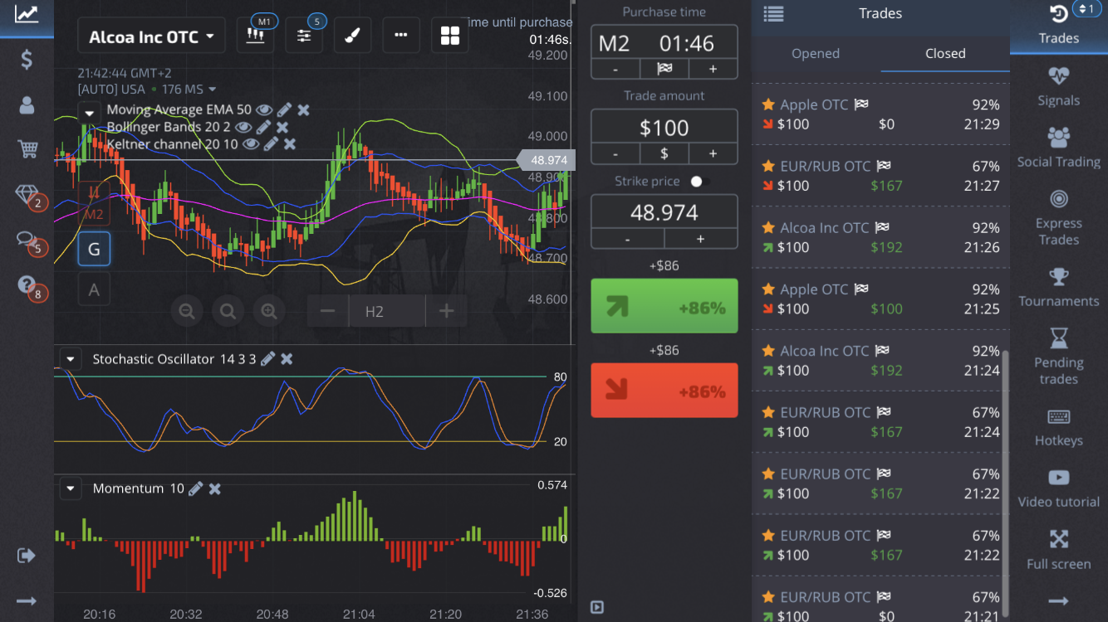Edit the Stochastic Oscillator settings
Viewport: 1108px width, 622px height.
(267, 358)
